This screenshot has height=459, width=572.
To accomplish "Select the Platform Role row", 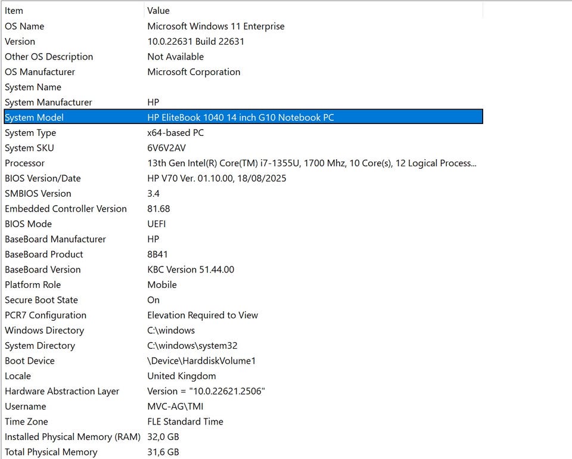I will tap(243, 284).
